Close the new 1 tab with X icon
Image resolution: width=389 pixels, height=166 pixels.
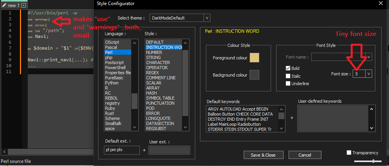coord(23,5)
